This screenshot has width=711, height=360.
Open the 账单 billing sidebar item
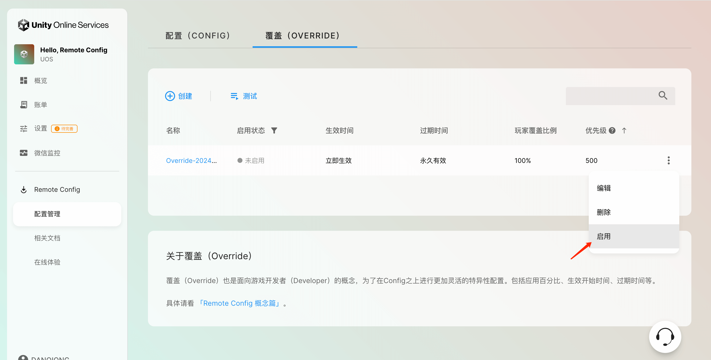click(40, 105)
